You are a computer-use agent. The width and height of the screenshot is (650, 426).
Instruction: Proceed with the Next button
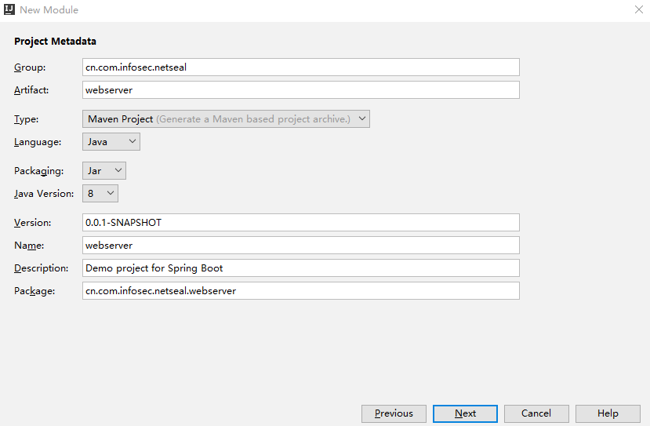pos(465,413)
